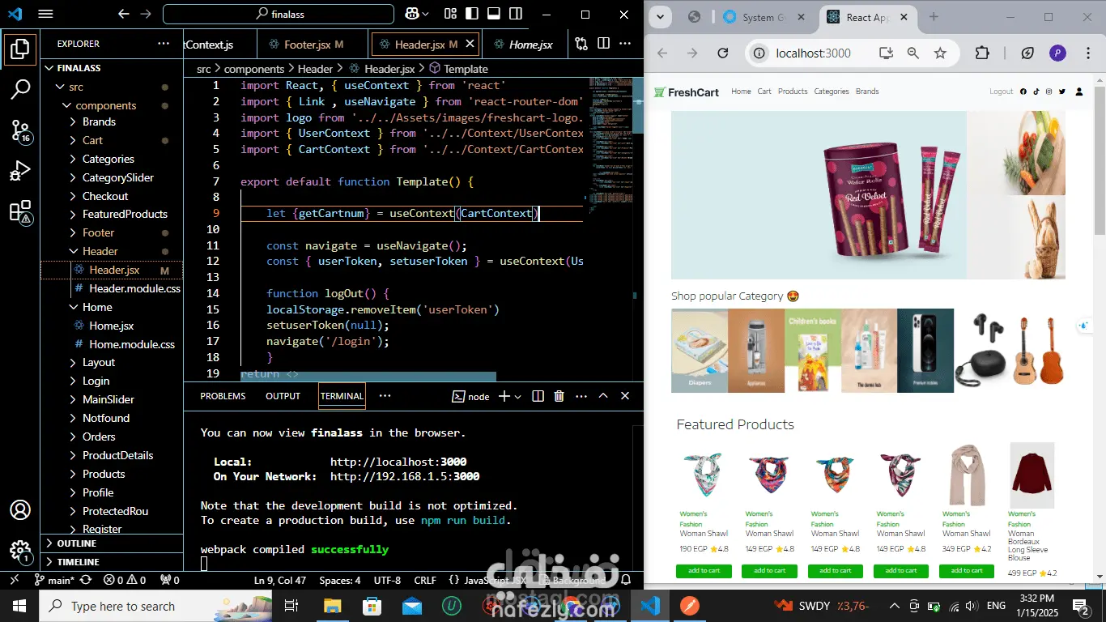The width and height of the screenshot is (1106, 622).
Task: Open the Manage gear in the activity bar
Action: click(20, 551)
